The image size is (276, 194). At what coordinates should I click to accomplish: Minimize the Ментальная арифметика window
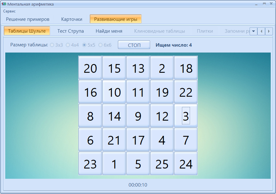pos(256,4)
